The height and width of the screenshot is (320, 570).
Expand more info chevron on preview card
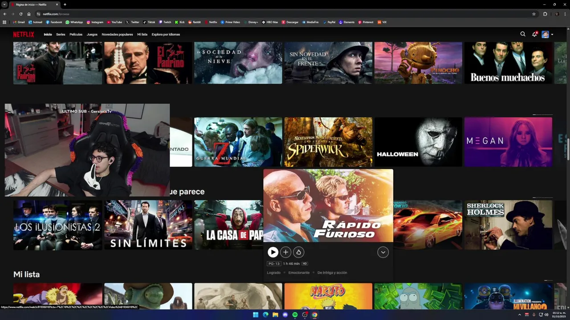tap(383, 252)
